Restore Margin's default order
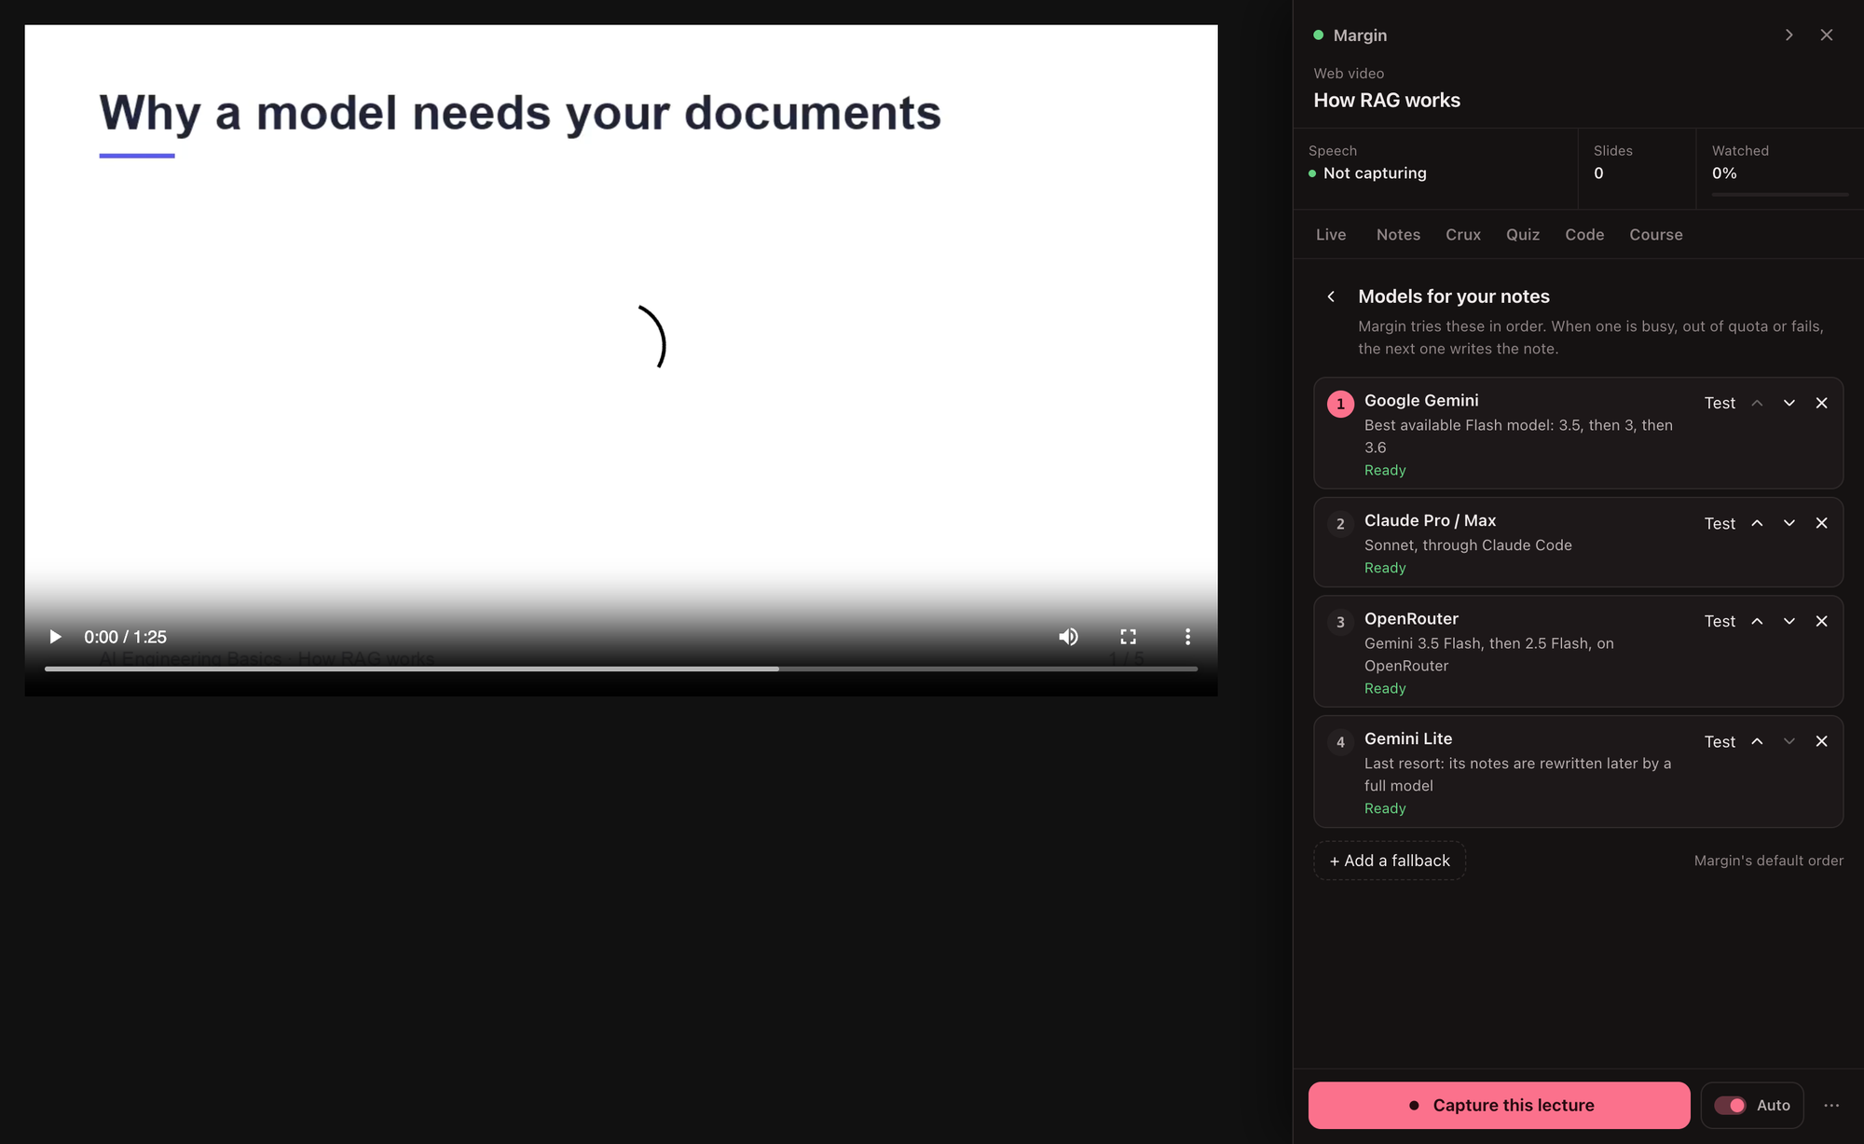Screen dimensions: 1864x1144 point(1768,861)
